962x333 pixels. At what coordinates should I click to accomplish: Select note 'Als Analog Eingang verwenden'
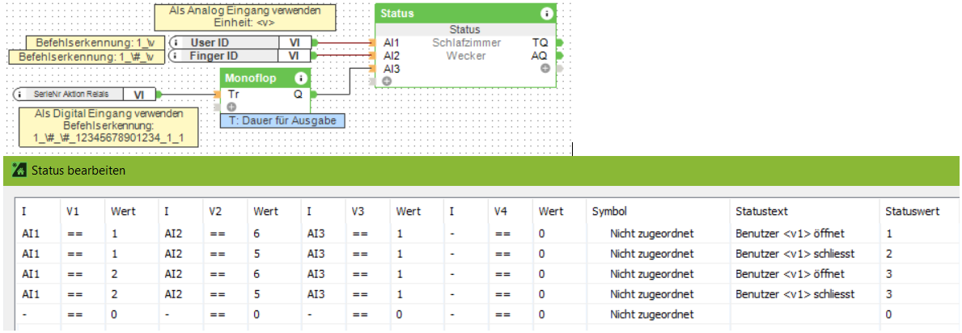(x=244, y=19)
